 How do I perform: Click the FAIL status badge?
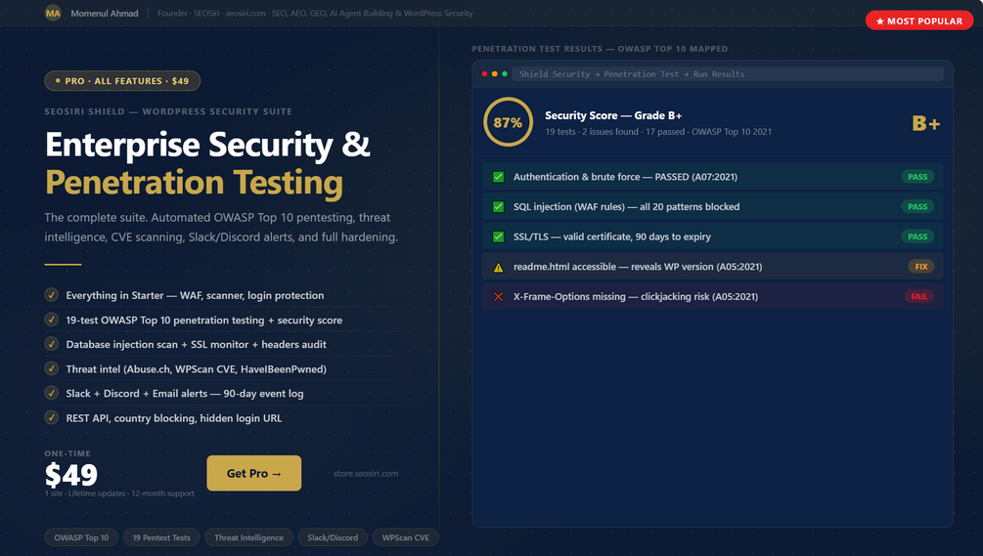click(x=918, y=296)
